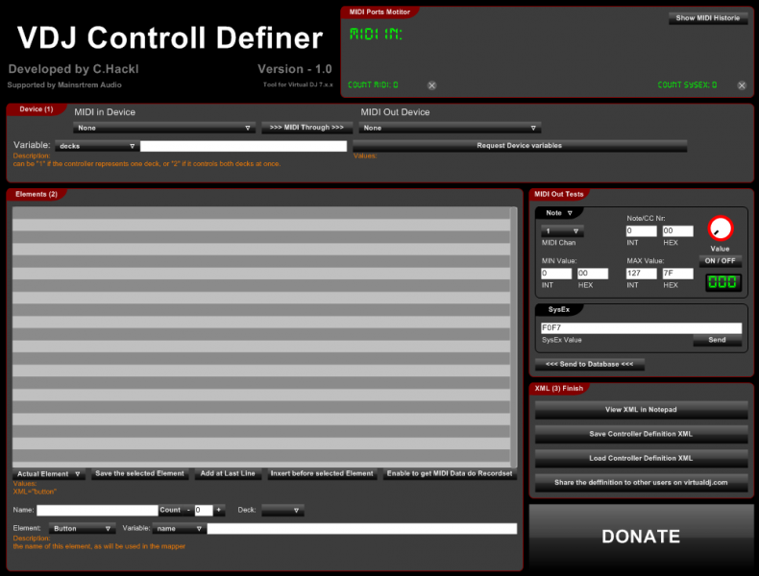Click Share the definition on virtualdj.com
This screenshot has width=759, height=576.
[x=641, y=482]
